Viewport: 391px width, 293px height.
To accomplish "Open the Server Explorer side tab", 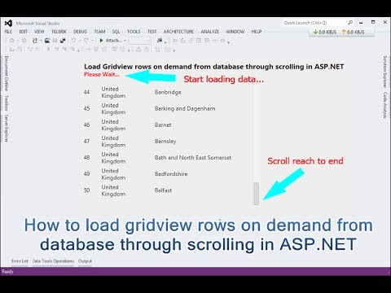I will point(7,129).
